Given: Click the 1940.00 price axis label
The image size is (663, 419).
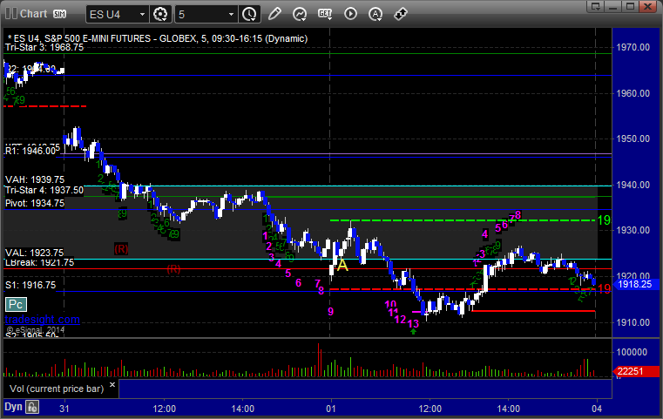Looking at the screenshot, I should [x=633, y=185].
